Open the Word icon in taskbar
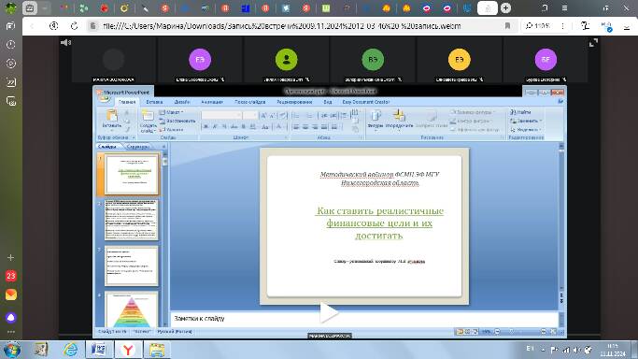Viewport: 638px width, 359px height. pyautogui.click(x=99, y=350)
